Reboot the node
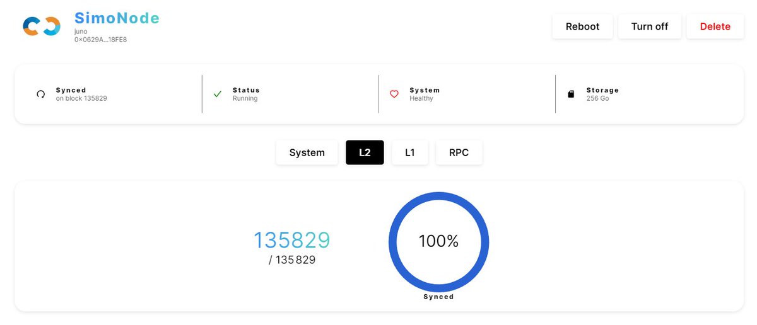 [x=582, y=26]
